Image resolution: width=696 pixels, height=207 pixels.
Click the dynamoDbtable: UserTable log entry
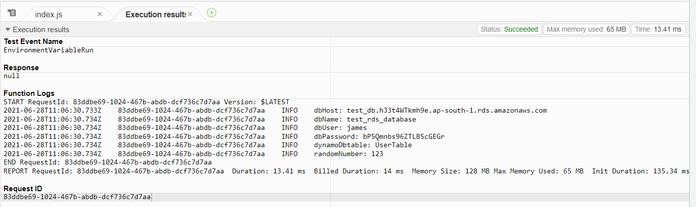[363, 145]
